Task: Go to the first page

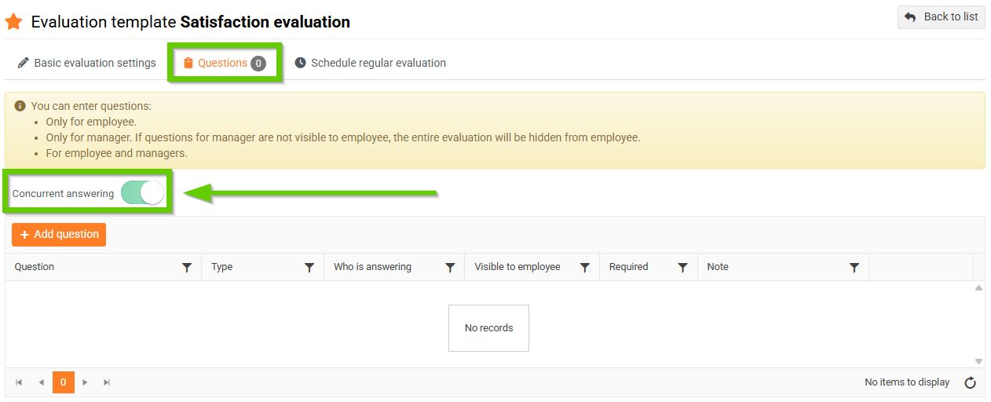Action: point(19,382)
